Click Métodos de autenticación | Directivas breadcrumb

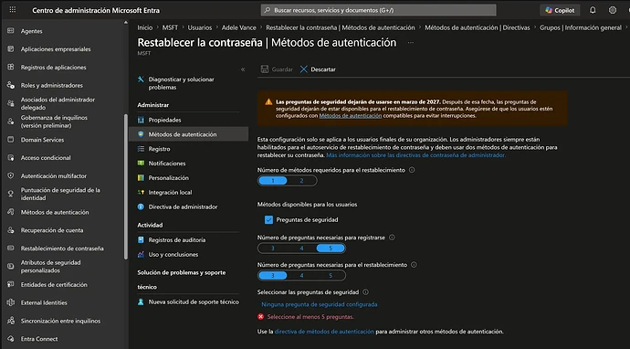478,27
